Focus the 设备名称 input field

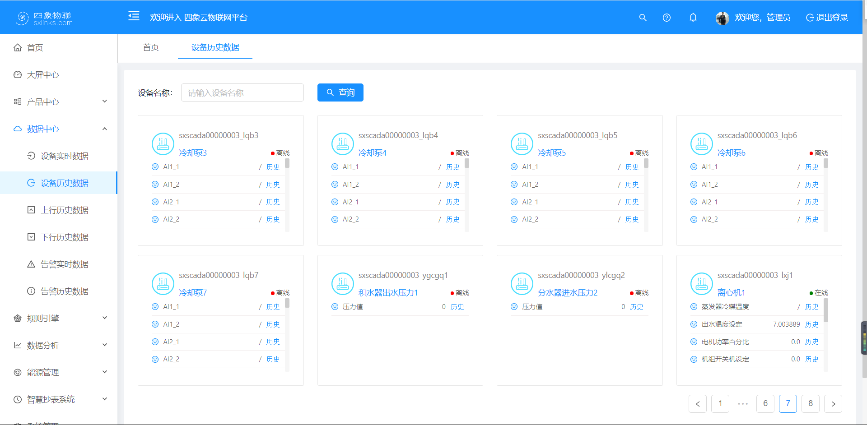[242, 92]
